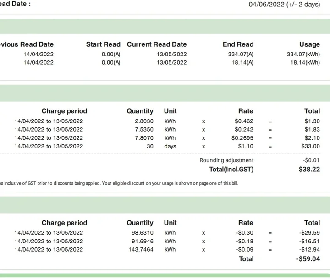Click the Total(Incl.GST) label
The image size is (330, 280).
(x=231, y=170)
